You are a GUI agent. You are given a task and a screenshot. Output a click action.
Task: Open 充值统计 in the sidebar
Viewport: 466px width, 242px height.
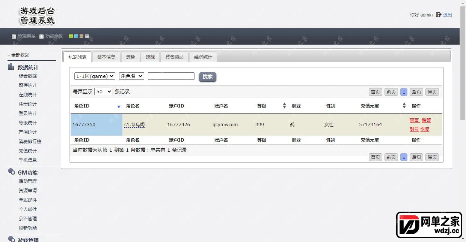28,151
